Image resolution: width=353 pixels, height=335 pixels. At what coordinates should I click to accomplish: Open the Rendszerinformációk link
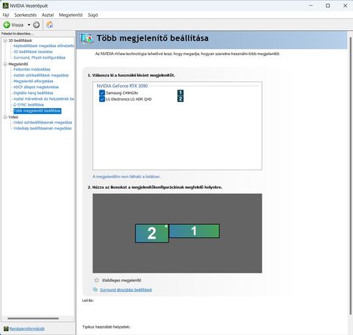(27, 328)
